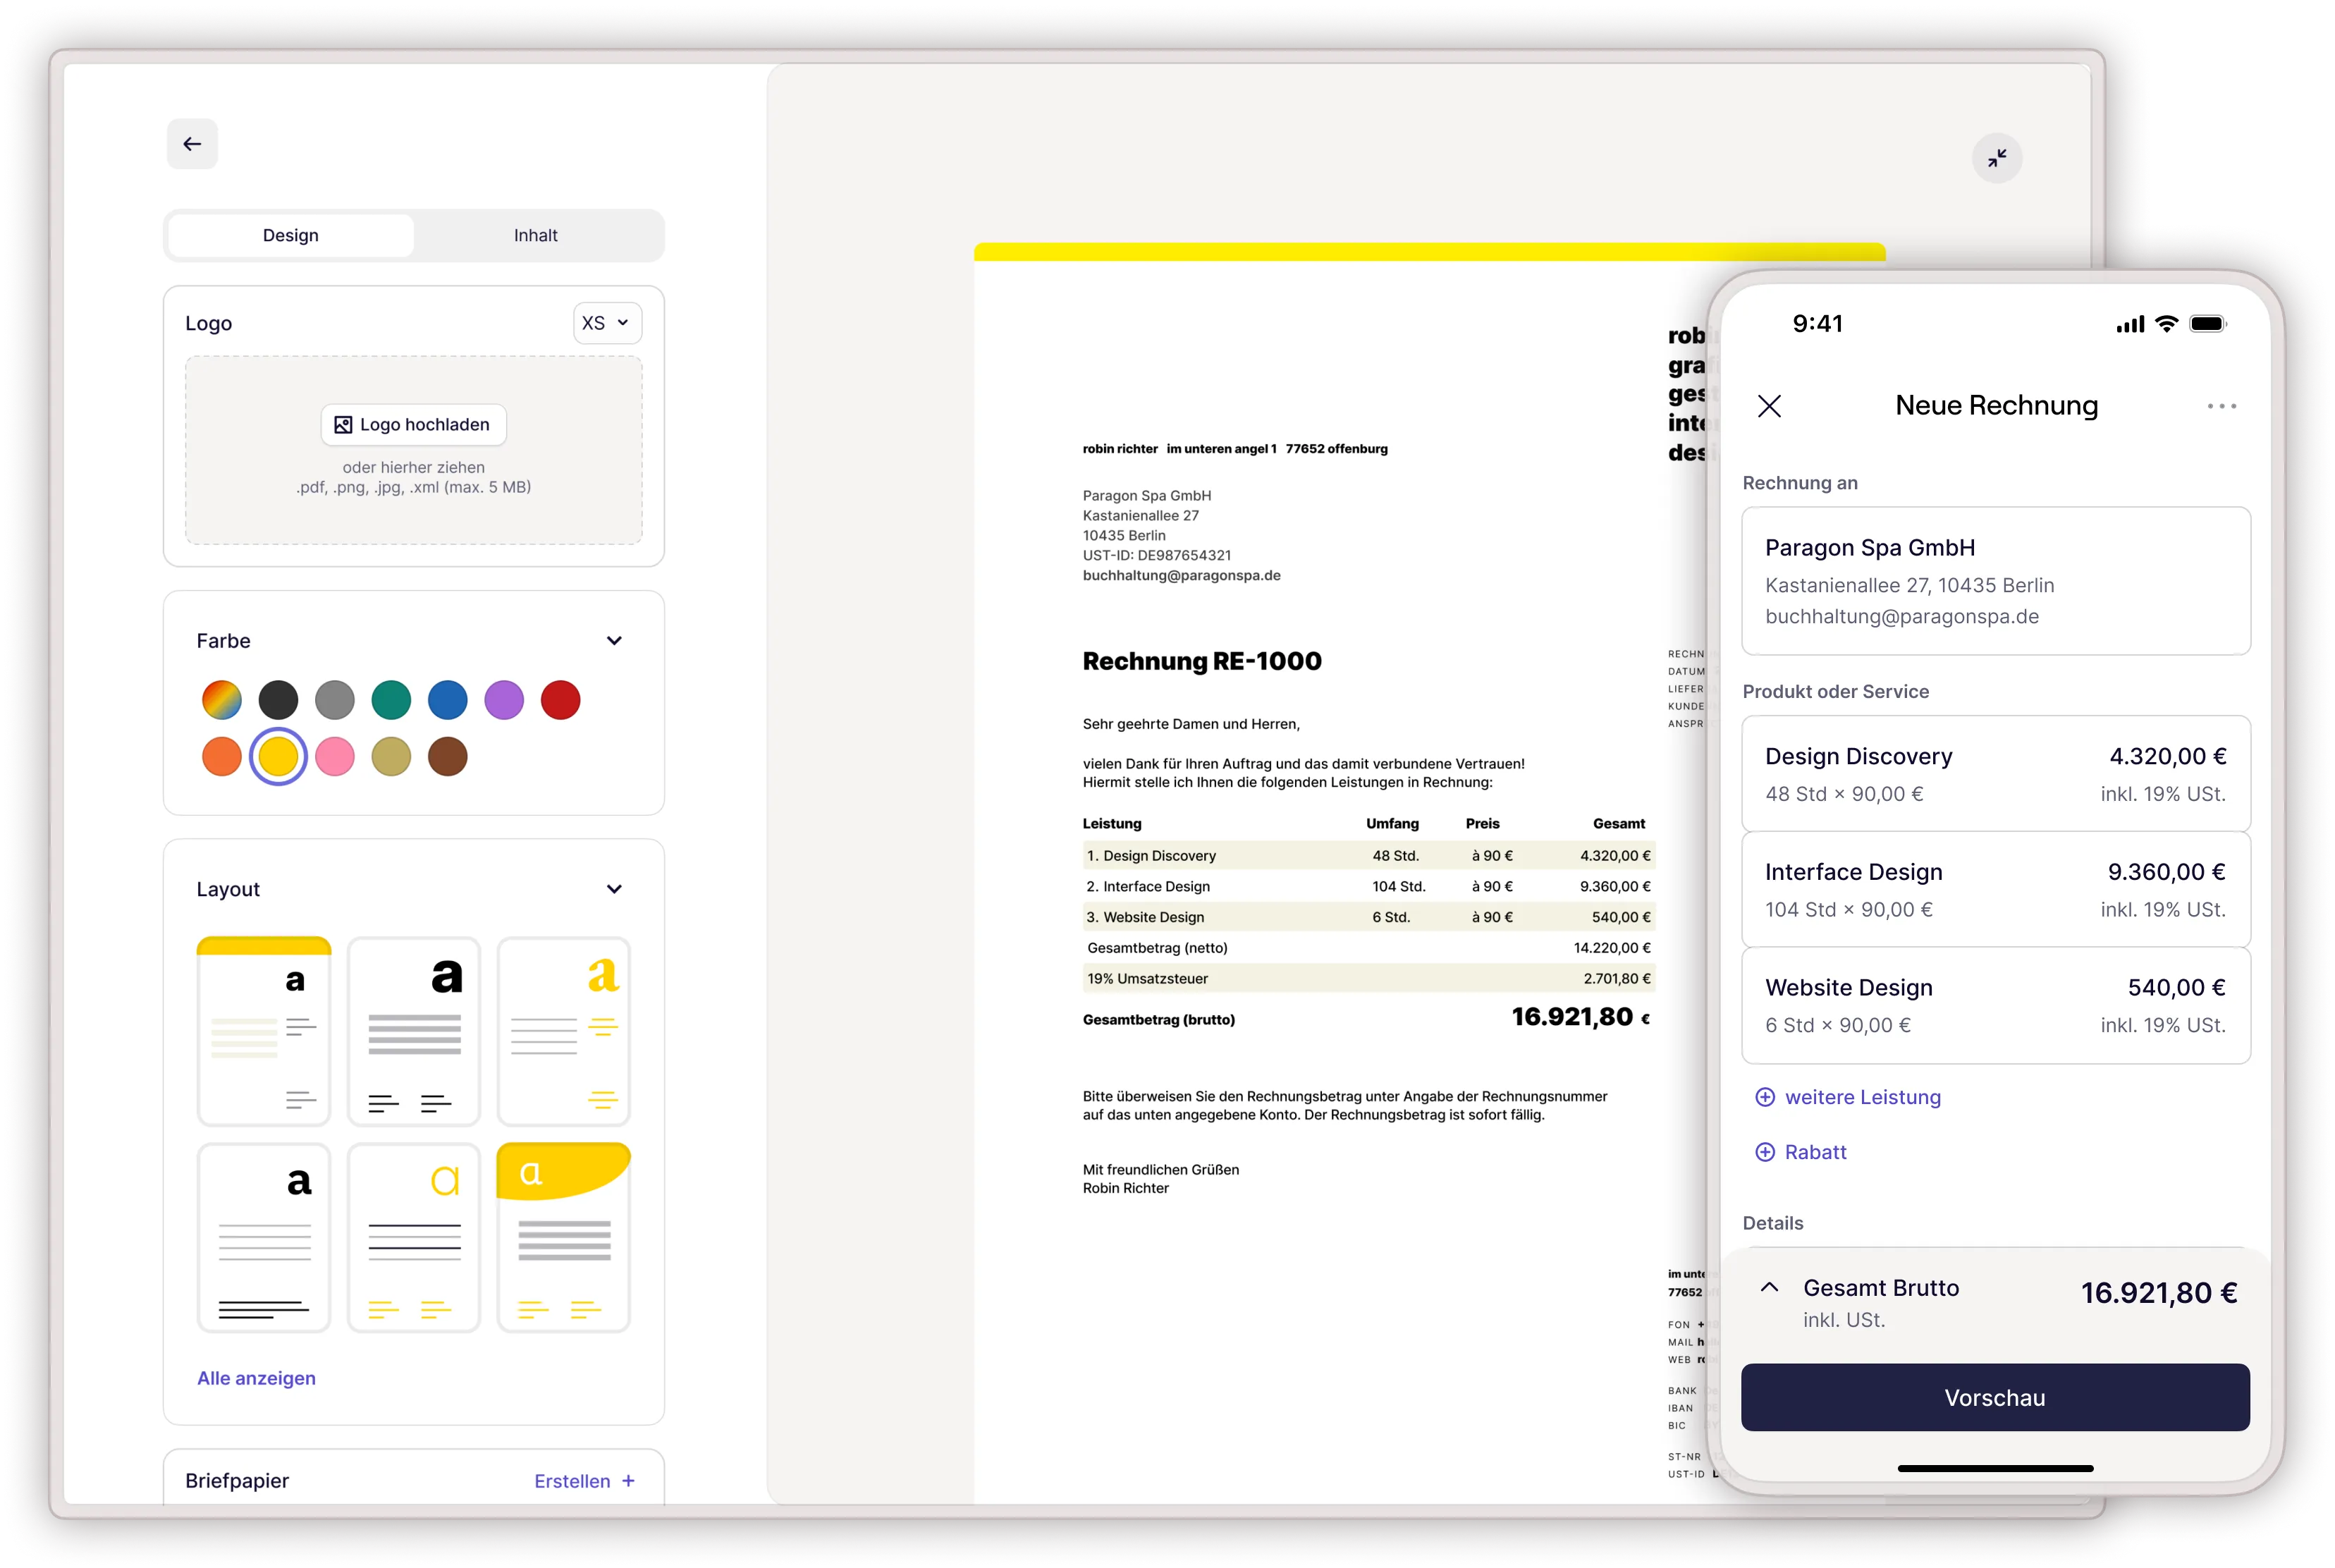Click the back arrow button
Screen dimensions: 2335x1568
[192, 144]
